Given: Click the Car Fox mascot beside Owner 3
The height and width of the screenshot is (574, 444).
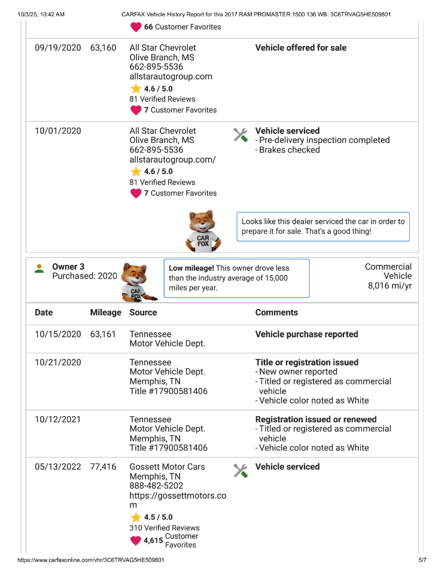Looking at the screenshot, I should pyautogui.click(x=136, y=280).
